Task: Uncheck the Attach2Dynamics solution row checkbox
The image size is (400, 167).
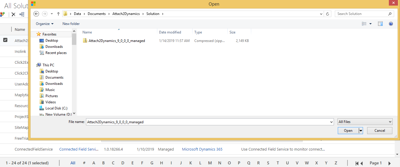Action: pyautogui.click(x=5, y=40)
